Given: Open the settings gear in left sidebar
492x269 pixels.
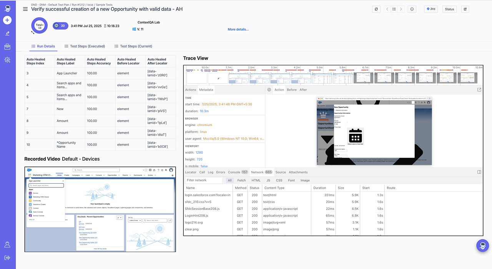Looking at the screenshot, I should coord(7,60).
